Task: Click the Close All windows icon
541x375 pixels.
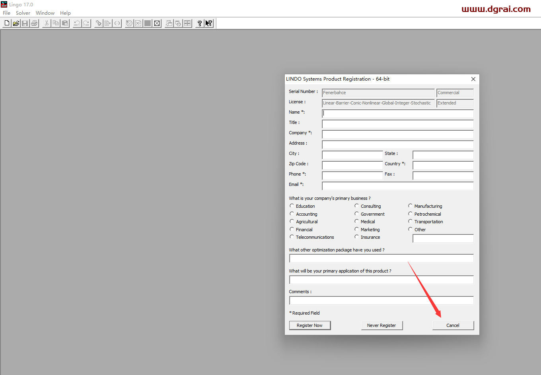Action: coord(178,23)
